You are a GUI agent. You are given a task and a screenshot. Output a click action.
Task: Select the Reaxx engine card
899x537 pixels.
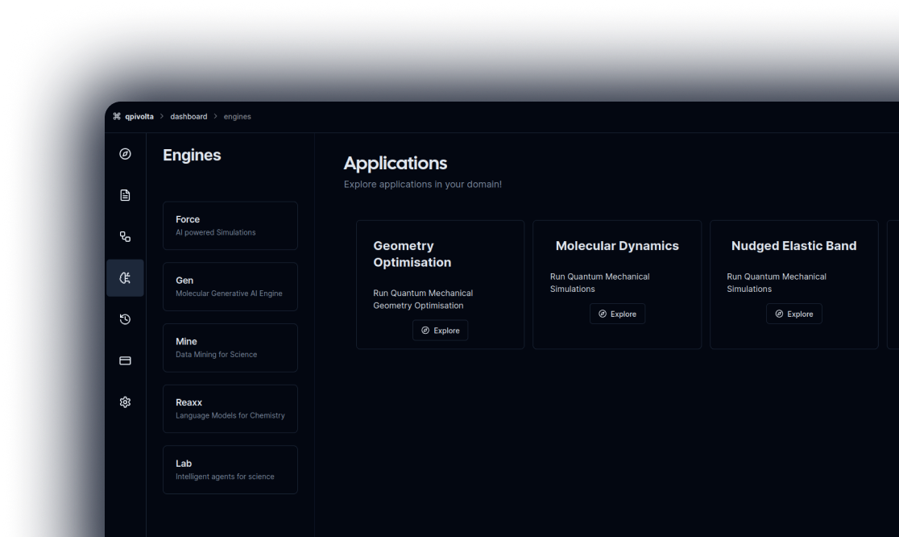coord(230,409)
